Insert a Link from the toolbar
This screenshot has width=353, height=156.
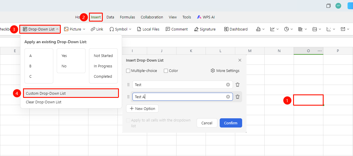[x=97, y=29]
